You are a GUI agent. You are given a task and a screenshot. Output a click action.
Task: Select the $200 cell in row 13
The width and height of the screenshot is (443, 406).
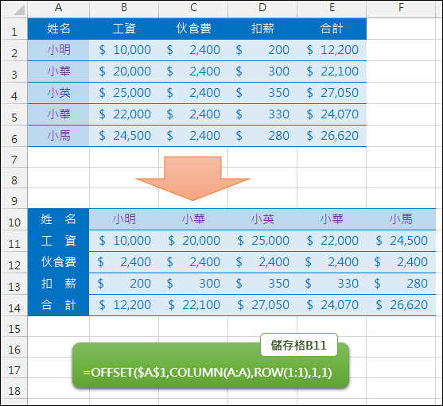click(x=124, y=284)
